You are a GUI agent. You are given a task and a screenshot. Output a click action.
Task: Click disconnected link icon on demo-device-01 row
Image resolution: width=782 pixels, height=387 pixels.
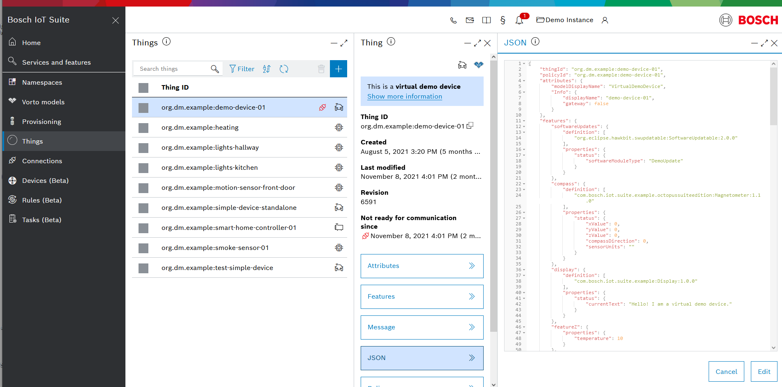323,107
